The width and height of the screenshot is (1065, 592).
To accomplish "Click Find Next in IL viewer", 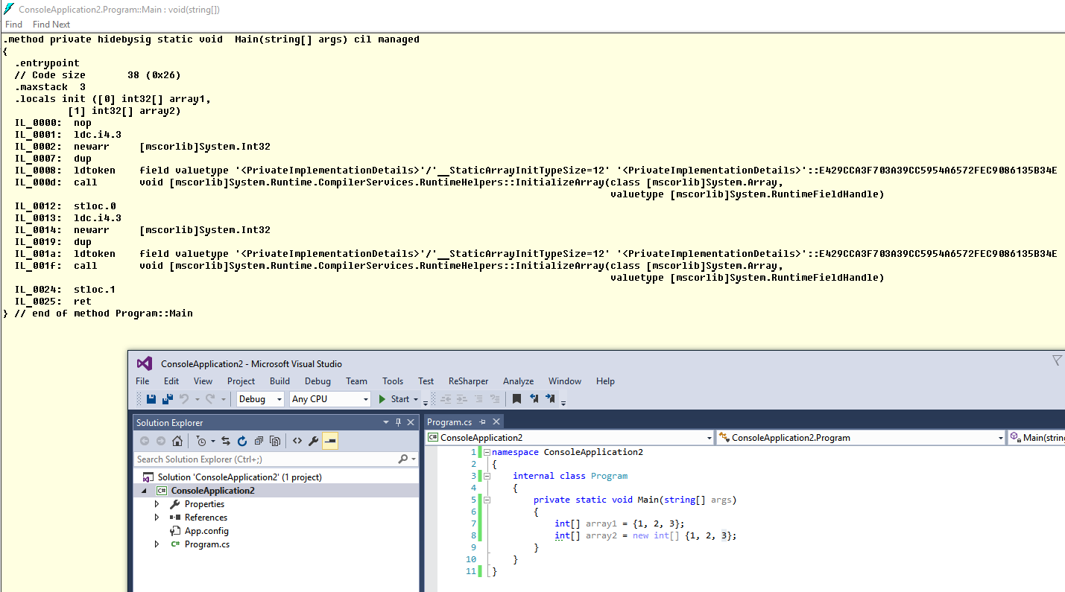I will 51,25.
